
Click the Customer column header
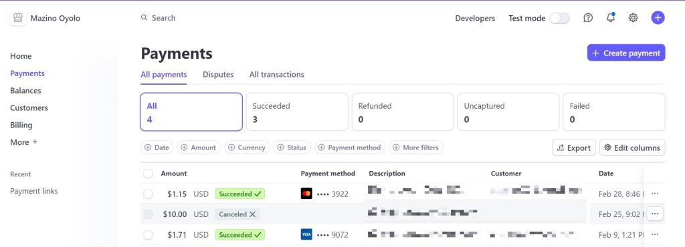(x=506, y=174)
